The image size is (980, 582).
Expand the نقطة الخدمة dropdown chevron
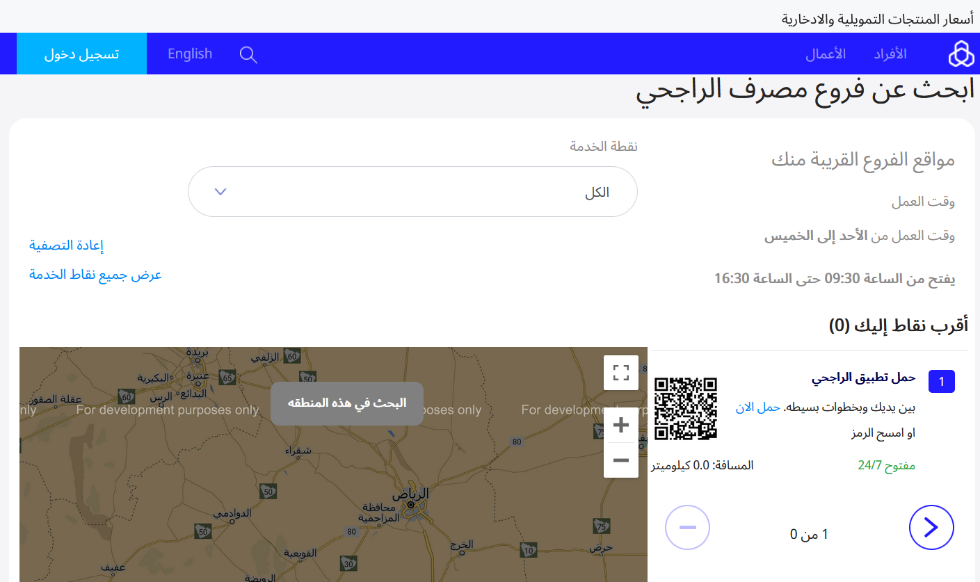pos(220,192)
